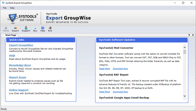Open the Online Support link
This screenshot has height=111, width=196.
click(x=19, y=90)
